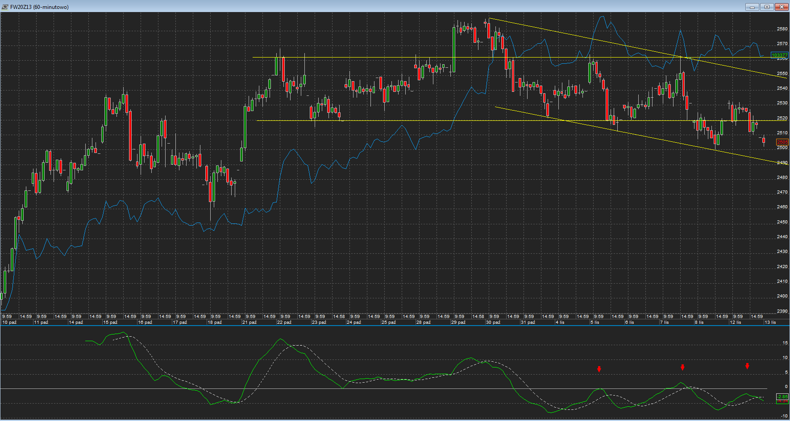Click the FW20Z13 (60-minutowo) window title
This screenshot has width=790, height=421.
pyautogui.click(x=40, y=7)
